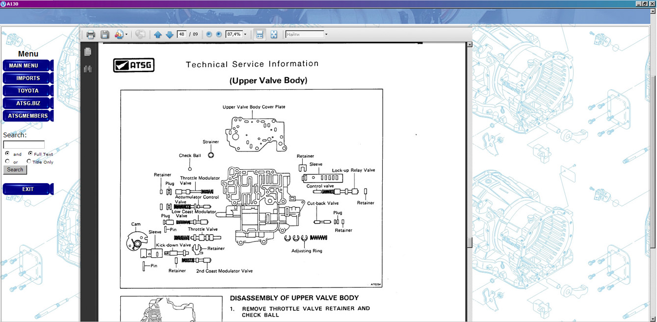Expand the find field options dropdown
The width and height of the screenshot is (657, 322).
326,34
